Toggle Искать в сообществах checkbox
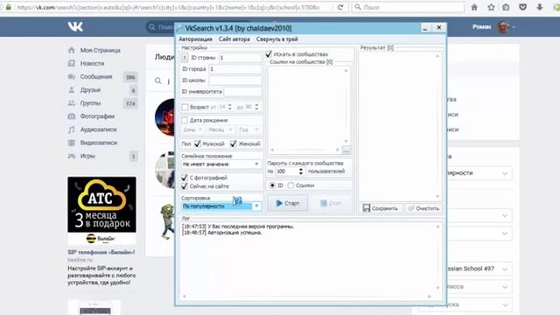The image size is (560, 315). [269, 54]
